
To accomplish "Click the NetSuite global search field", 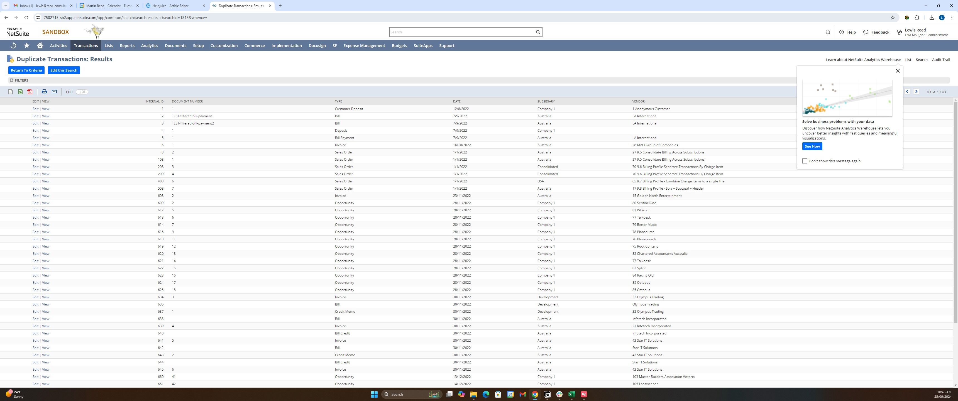I will coord(461,32).
